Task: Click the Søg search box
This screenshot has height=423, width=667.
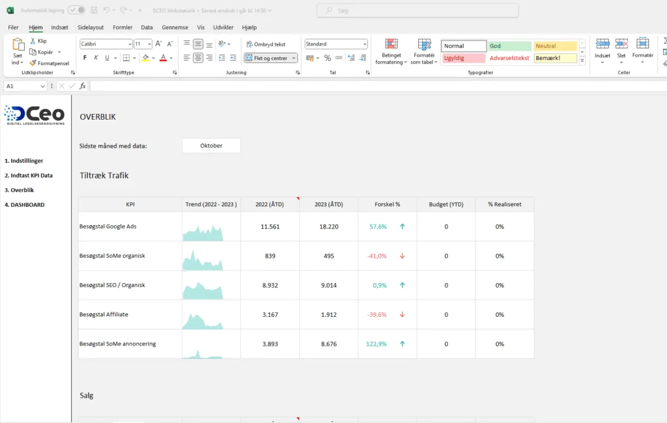Action: [418, 10]
